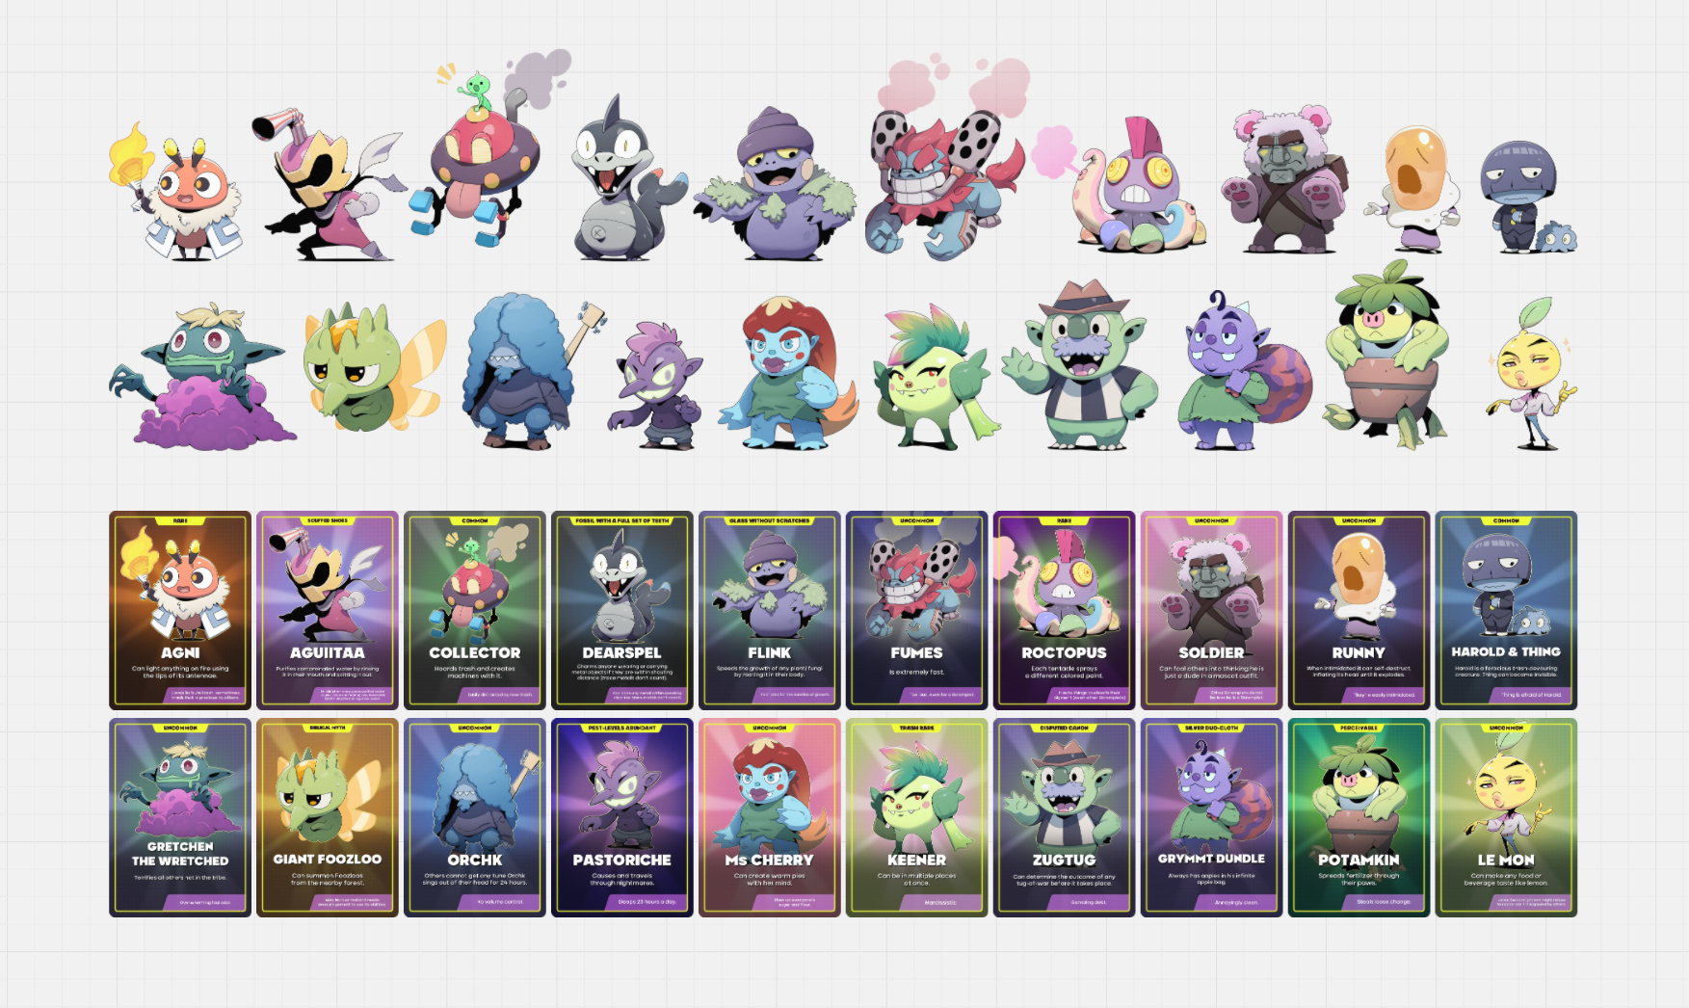
Task: Select the standalone lemon character illustration
Action: [x=1532, y=374]
